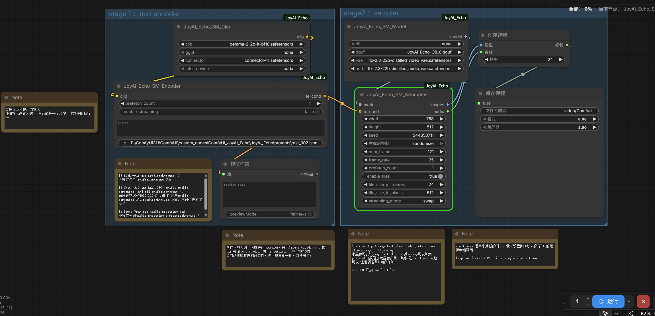Click the 文件名前缀 field showing video/ComfyUI
The height and width of the screenshot is (316, 655).
click(539, 111)
